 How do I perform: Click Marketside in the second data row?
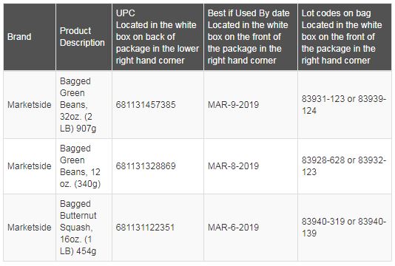[x=30, y=166]
